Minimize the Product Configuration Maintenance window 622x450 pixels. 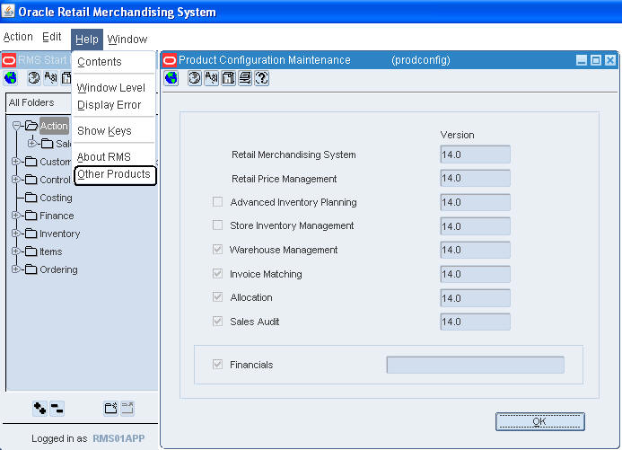[x=581, y=60]
